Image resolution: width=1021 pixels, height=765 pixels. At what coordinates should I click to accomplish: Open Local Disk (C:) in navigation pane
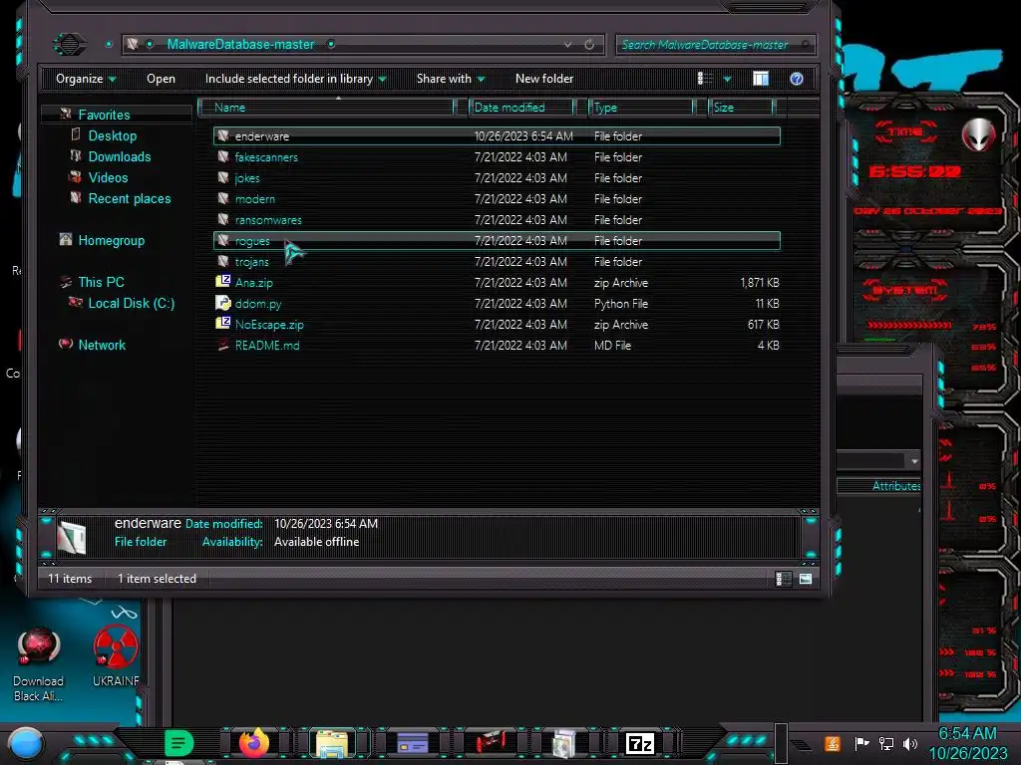tap(132, 303)
